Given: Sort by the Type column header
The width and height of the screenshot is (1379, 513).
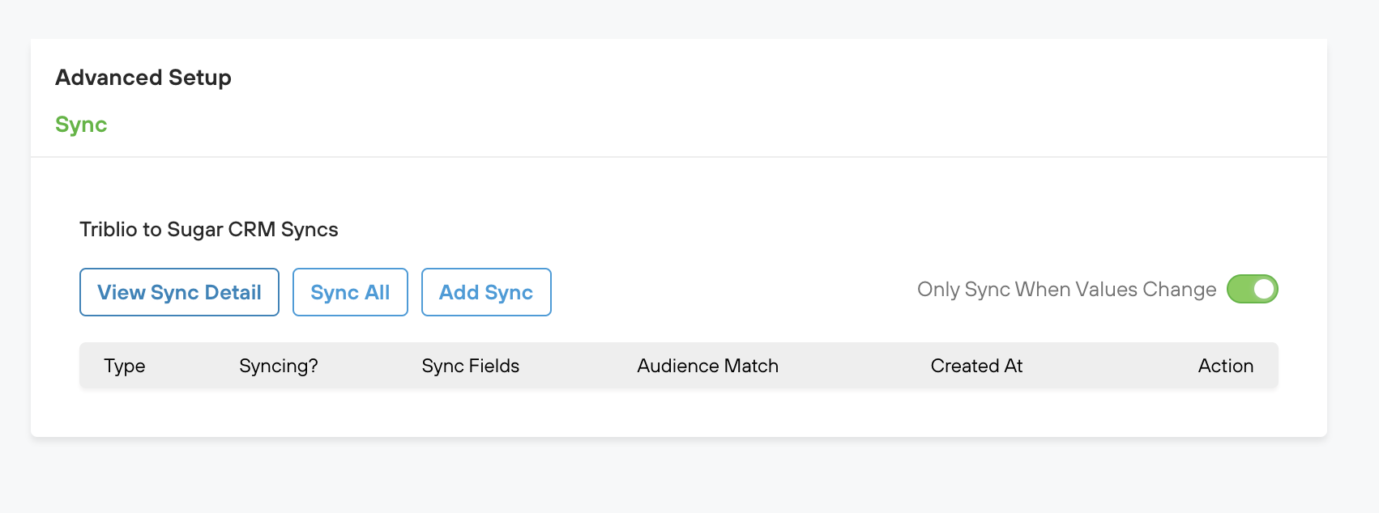Looking at the screenshot, I should tap(125, 366).
